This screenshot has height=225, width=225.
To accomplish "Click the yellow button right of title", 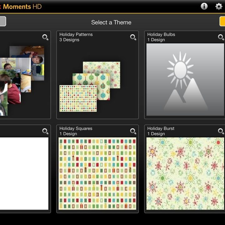I will click(x=222, y=21).
